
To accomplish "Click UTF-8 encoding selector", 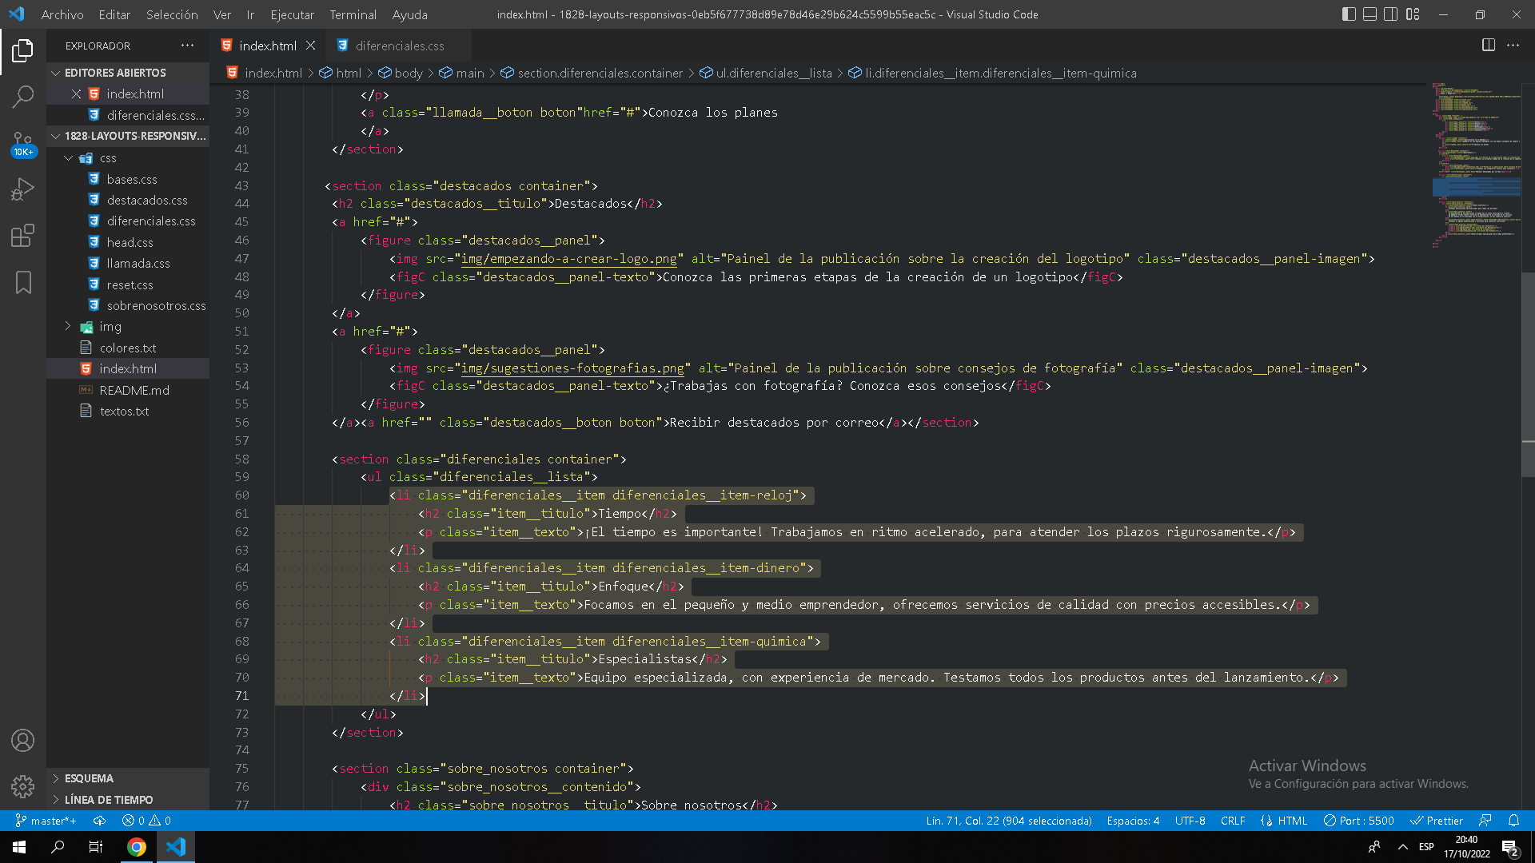I will click(x=1190, y=821).
